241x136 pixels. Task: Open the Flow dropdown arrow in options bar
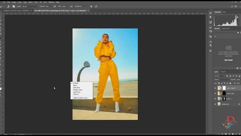(67, 6)
